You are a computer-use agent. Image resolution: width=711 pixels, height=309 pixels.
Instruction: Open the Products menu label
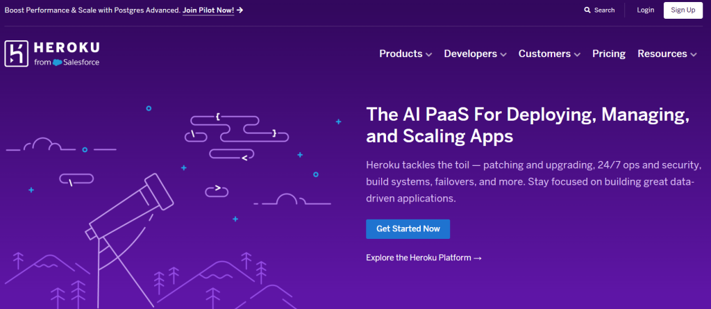(401, 53)
